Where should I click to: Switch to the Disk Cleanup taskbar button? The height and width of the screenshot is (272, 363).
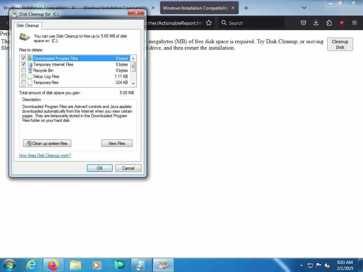tap(163, 265)
